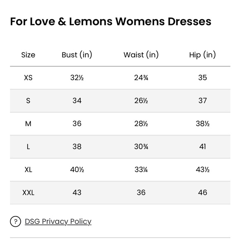Click the 40½ bust value for XL

click(x=77, y=170)
